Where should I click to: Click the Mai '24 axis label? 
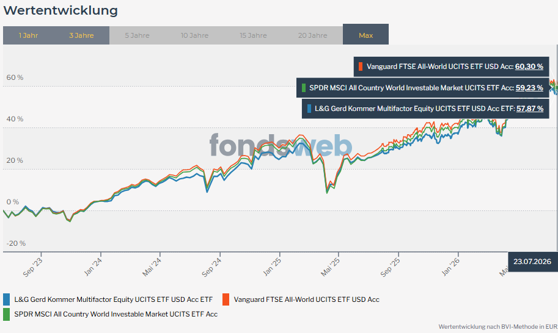152,267
